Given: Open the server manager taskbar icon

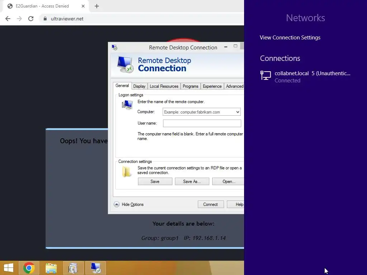Looking at the screenshot, I should click(x=73, y=268).
